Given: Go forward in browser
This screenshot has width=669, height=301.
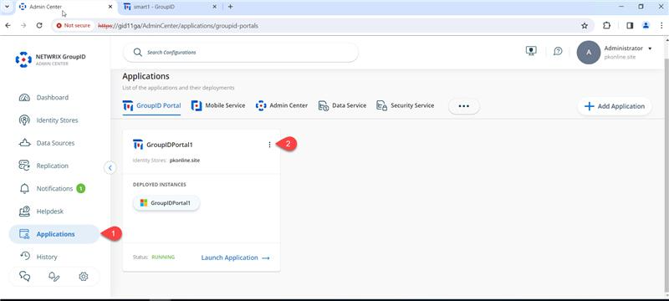Looking at the screenshot, I should pos(23,26).
